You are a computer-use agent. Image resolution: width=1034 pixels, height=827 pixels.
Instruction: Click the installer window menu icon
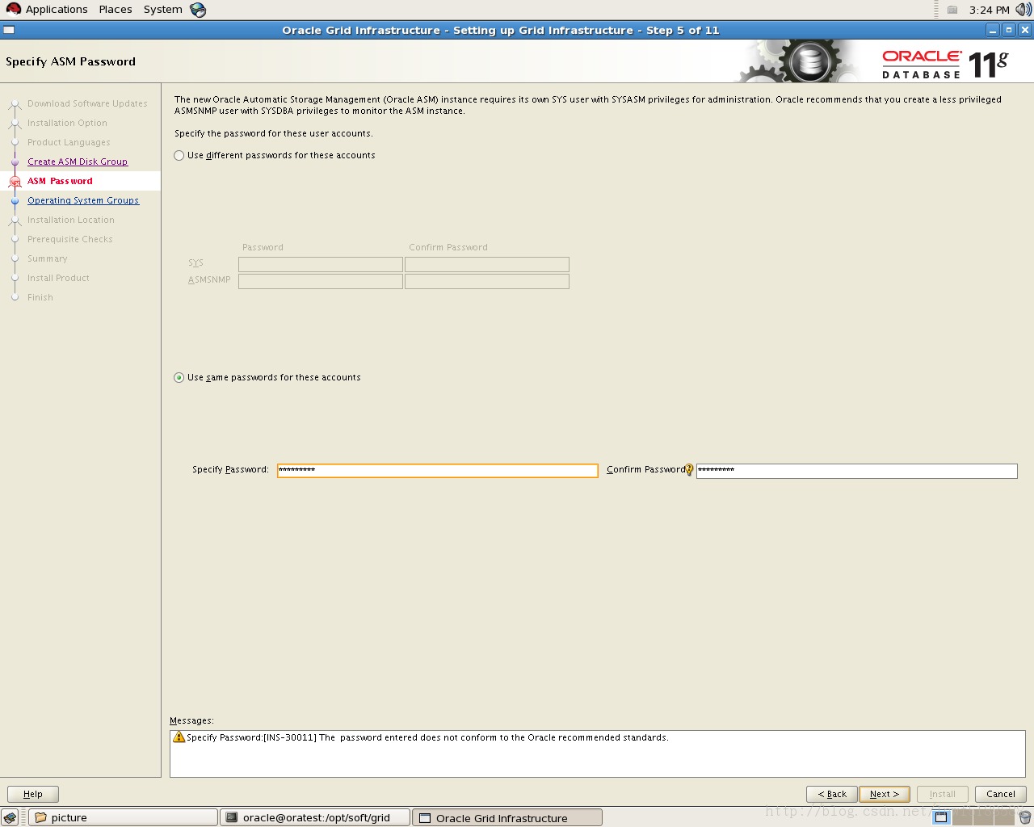[9, 30]
